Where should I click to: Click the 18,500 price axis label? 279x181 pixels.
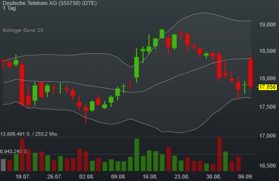click(x=268, y=51)
